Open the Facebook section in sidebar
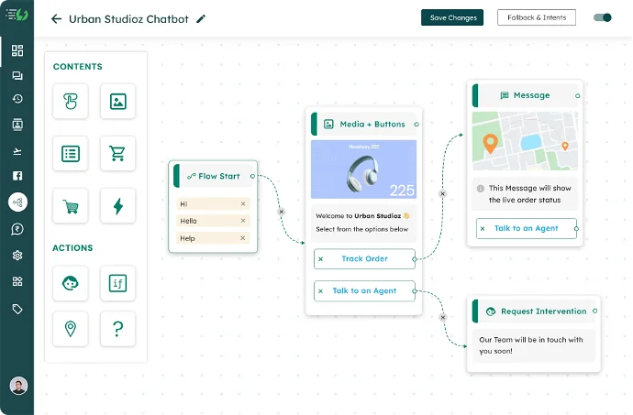633x415 pixels. click(x=17, y=176)
